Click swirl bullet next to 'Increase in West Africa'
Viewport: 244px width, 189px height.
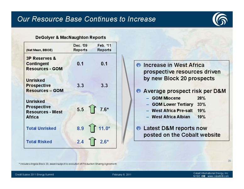pos(139,65)
